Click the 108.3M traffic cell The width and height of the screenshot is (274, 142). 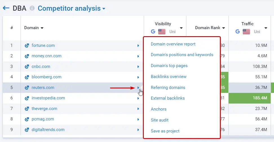(249, 67)
